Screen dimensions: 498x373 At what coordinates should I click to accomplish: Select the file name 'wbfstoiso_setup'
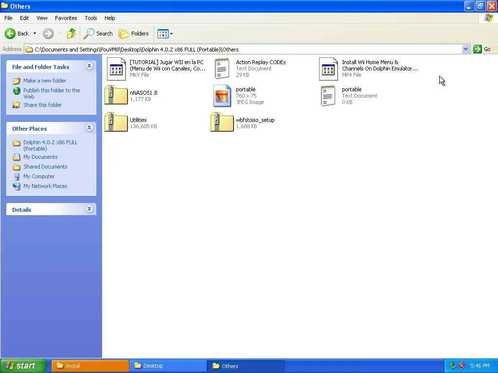click(x=255, y=120)
